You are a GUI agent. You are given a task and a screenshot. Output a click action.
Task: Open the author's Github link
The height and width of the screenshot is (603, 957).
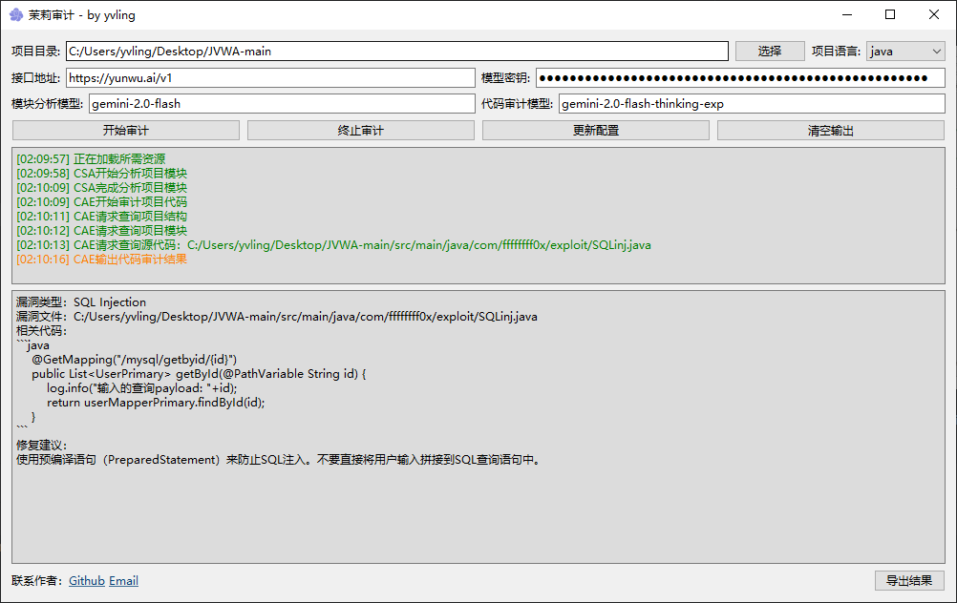pos(87,581)
